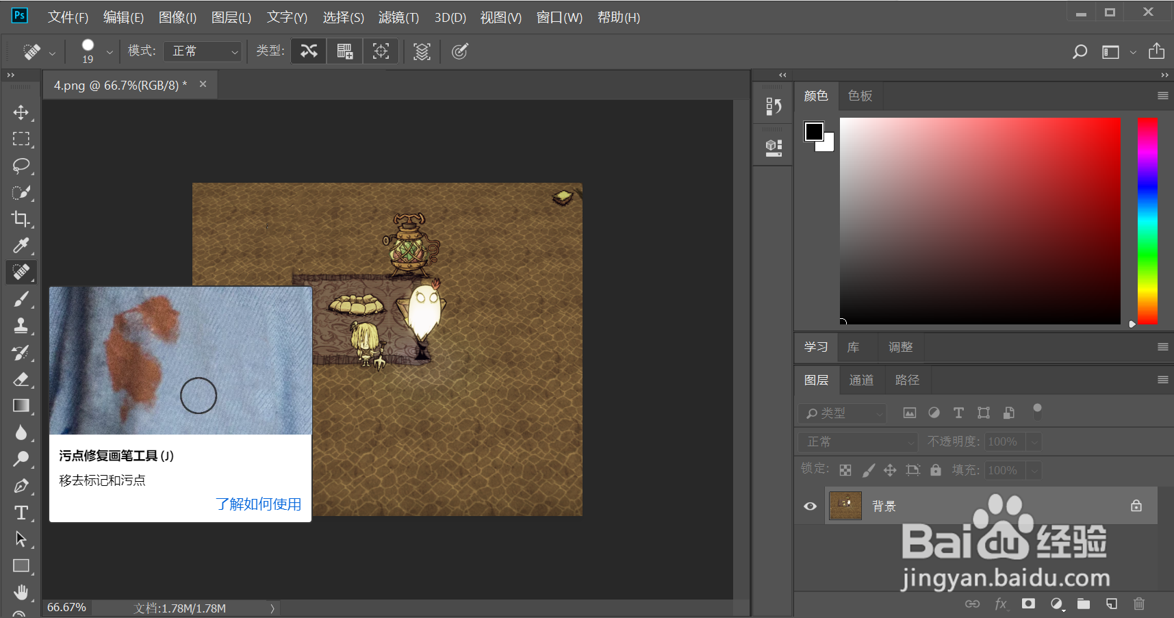Select the Quick Selection tool

21,192
